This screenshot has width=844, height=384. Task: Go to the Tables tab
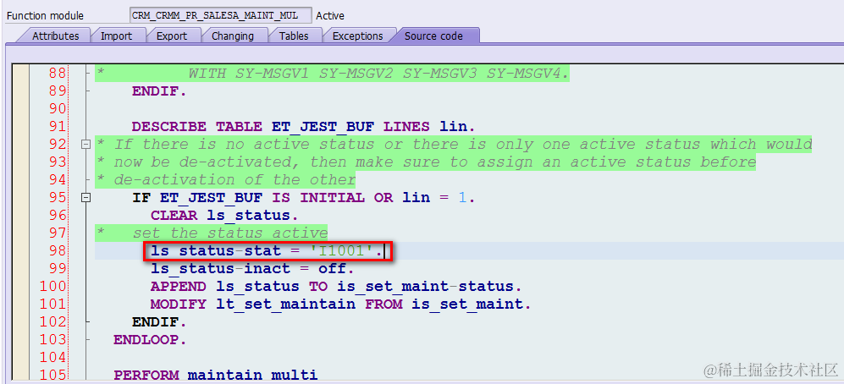tap(294, 36)
